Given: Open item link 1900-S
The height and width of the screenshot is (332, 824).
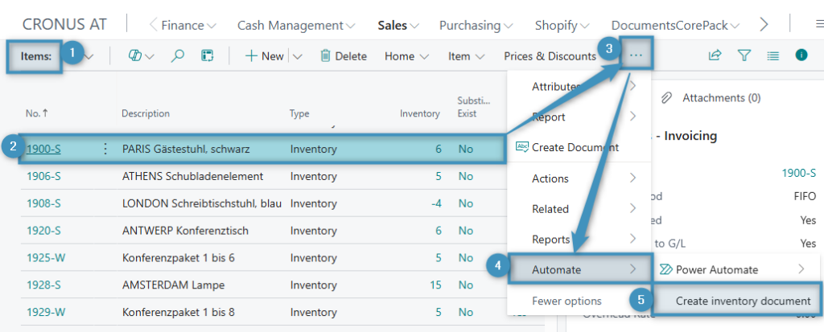Looking at the screenshot, I should pos(43,150).
